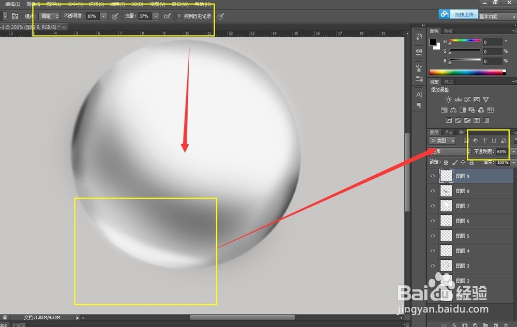
Task: Open layer 不透明度 65% dropdown arrow
Action: (x=513, y=151)
